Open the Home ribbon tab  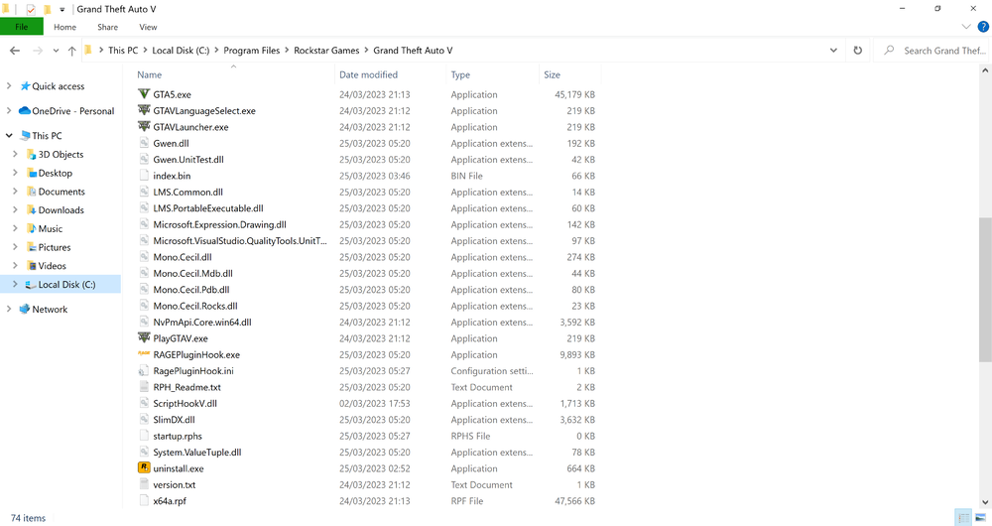click(x=64, y=27)
